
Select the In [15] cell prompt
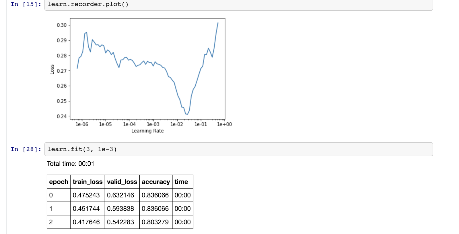tap(26, 4)
